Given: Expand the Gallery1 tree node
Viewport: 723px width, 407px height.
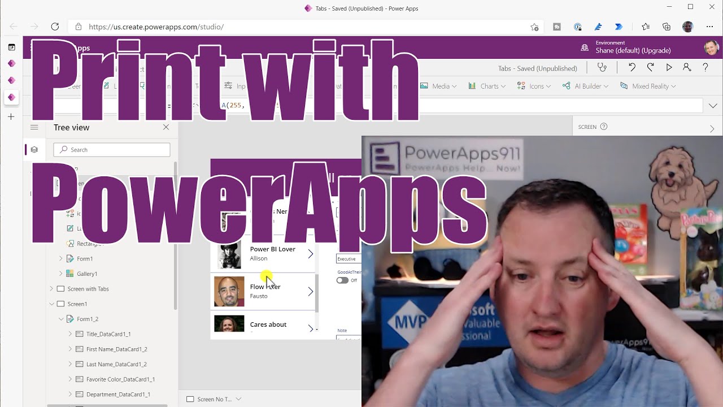Looking at the screenshot, I should click(60, 274).
